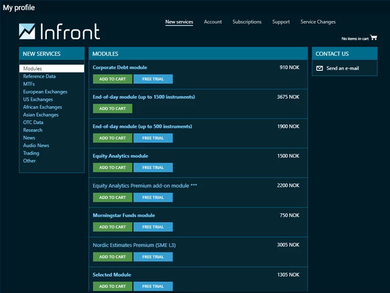The height and width of the screenshot is (293, 390).
Task: Start free trial for Corporate Debt module
Action: [x=153, y=79]
